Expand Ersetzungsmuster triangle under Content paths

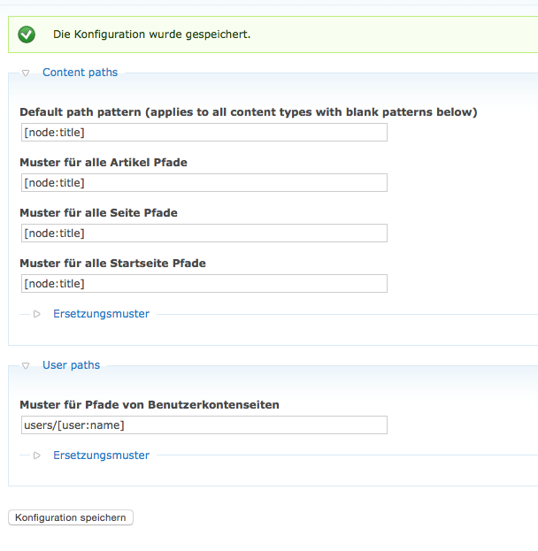tap(37, 314)
